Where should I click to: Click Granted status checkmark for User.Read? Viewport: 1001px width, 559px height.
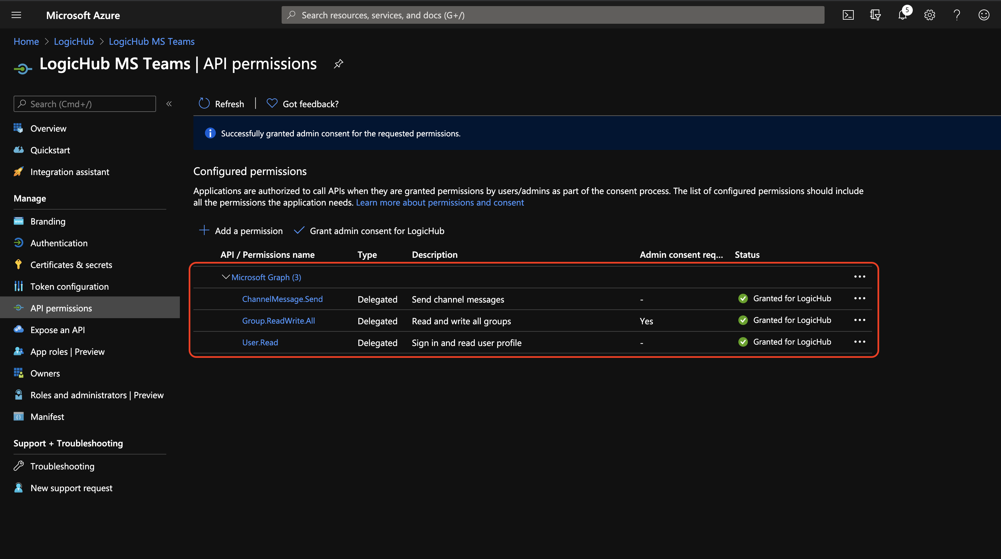pyautogui.click(x=743, y=342)
